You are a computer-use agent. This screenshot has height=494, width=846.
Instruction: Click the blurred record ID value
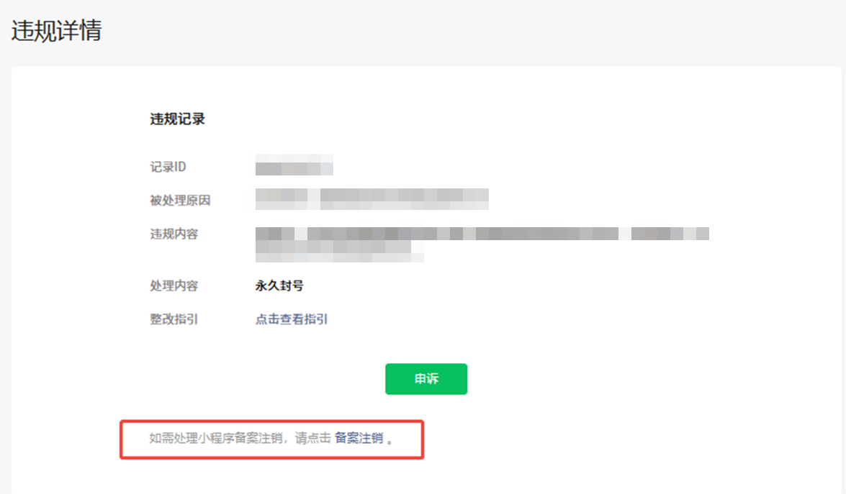pyautogui.click(x=294, y=165)
